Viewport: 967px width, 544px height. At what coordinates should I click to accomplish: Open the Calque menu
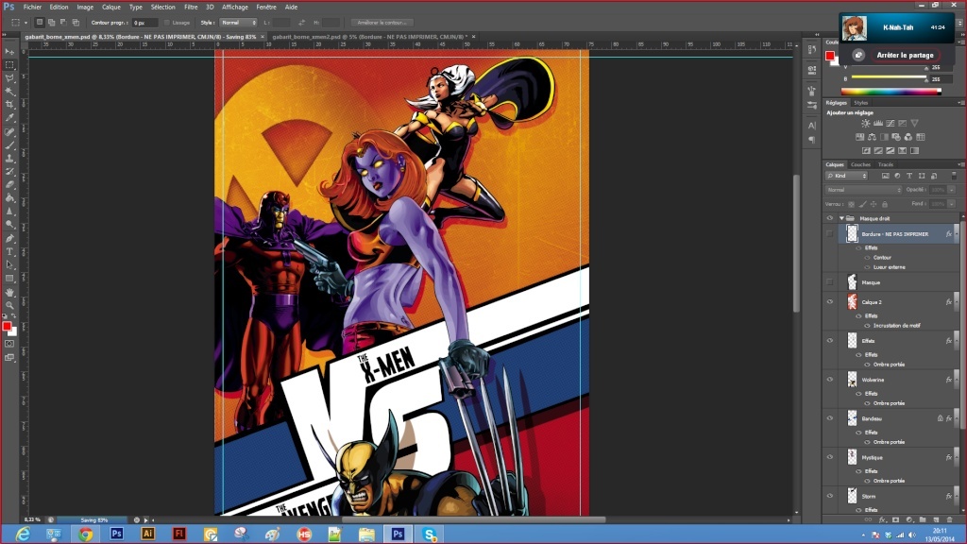111,8
